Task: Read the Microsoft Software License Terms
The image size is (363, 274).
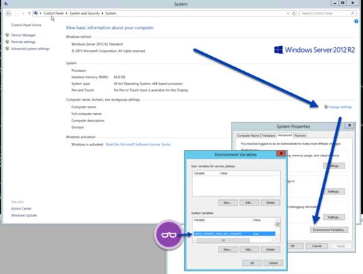Action: (138, 145)
